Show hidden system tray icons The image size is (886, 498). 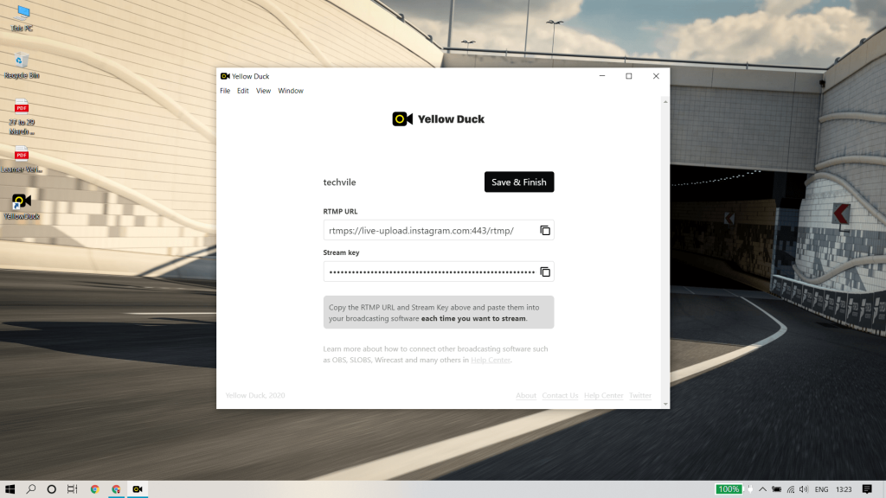(762, 489)
